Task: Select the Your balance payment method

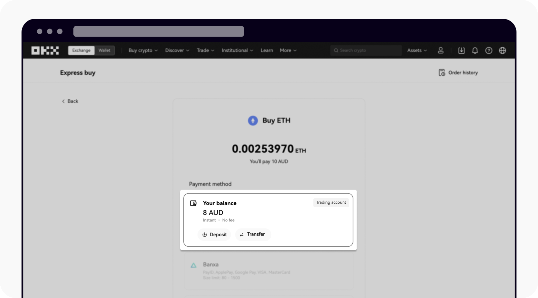Action: [x=268, y=220]
